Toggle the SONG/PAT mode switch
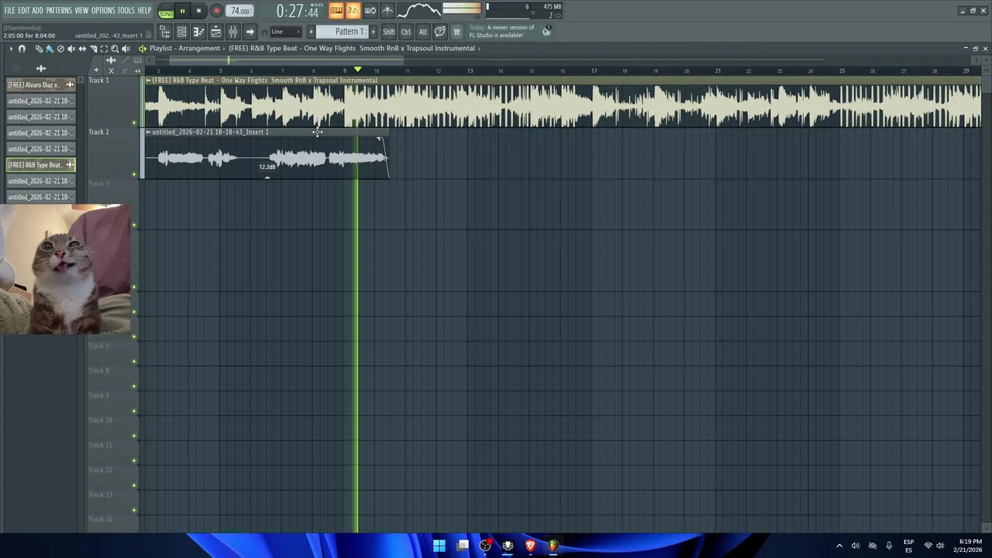Image resolution: width=992 pixels, height=558 pixels. click(166, 11)
